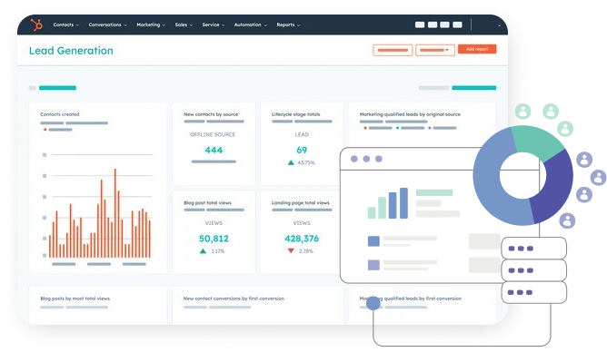The image size is (607, 352).
Task: Click the last white icon in the top nav bar
Action: click(x=457, y=24)
